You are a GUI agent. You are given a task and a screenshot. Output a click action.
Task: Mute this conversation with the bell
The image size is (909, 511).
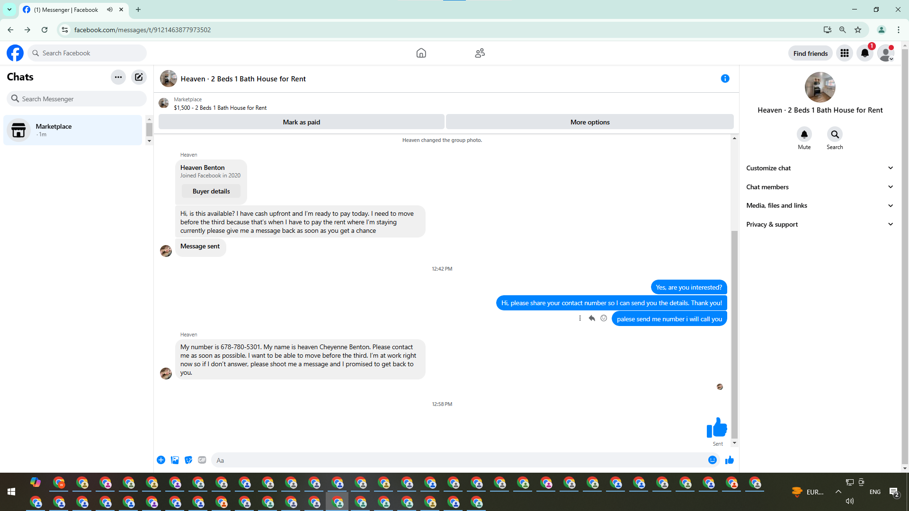tap(804, 134)
